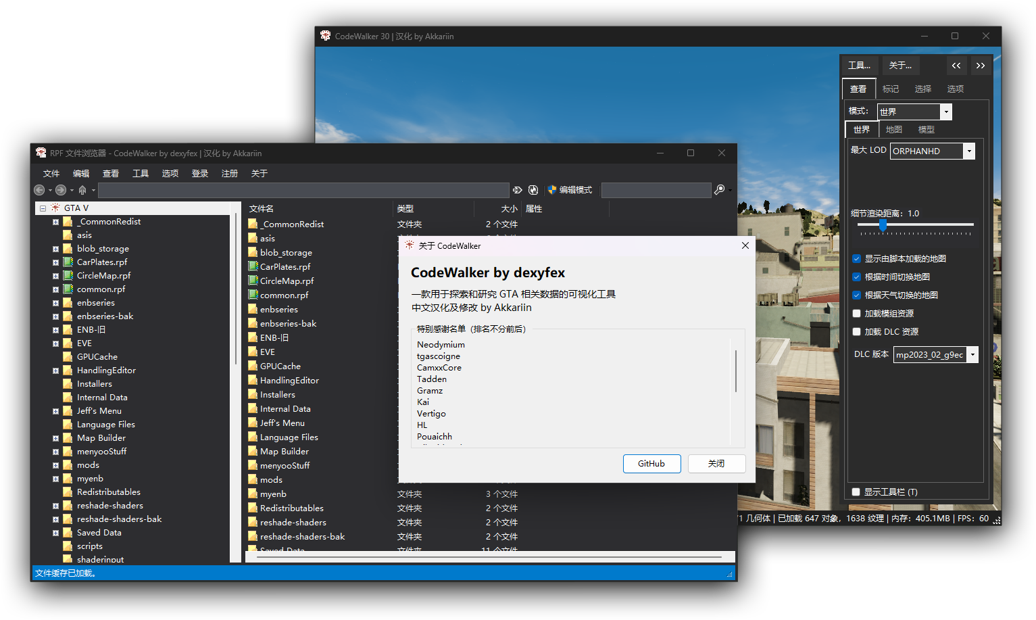Toggle 根据天气切换的地图 checkbox
The height and width of the screenshot is (620, 1036).
click(x=857, y=295)
